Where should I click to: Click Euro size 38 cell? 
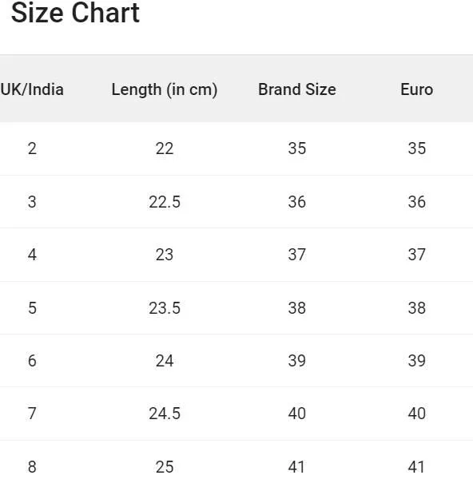point(417,308)
